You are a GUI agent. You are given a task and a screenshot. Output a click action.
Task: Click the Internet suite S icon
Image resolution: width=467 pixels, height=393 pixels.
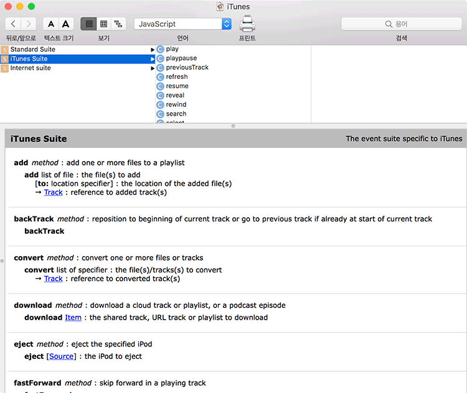click(4, 68)
